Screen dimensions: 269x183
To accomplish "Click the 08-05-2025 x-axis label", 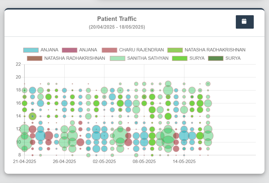I will [144, 162].
